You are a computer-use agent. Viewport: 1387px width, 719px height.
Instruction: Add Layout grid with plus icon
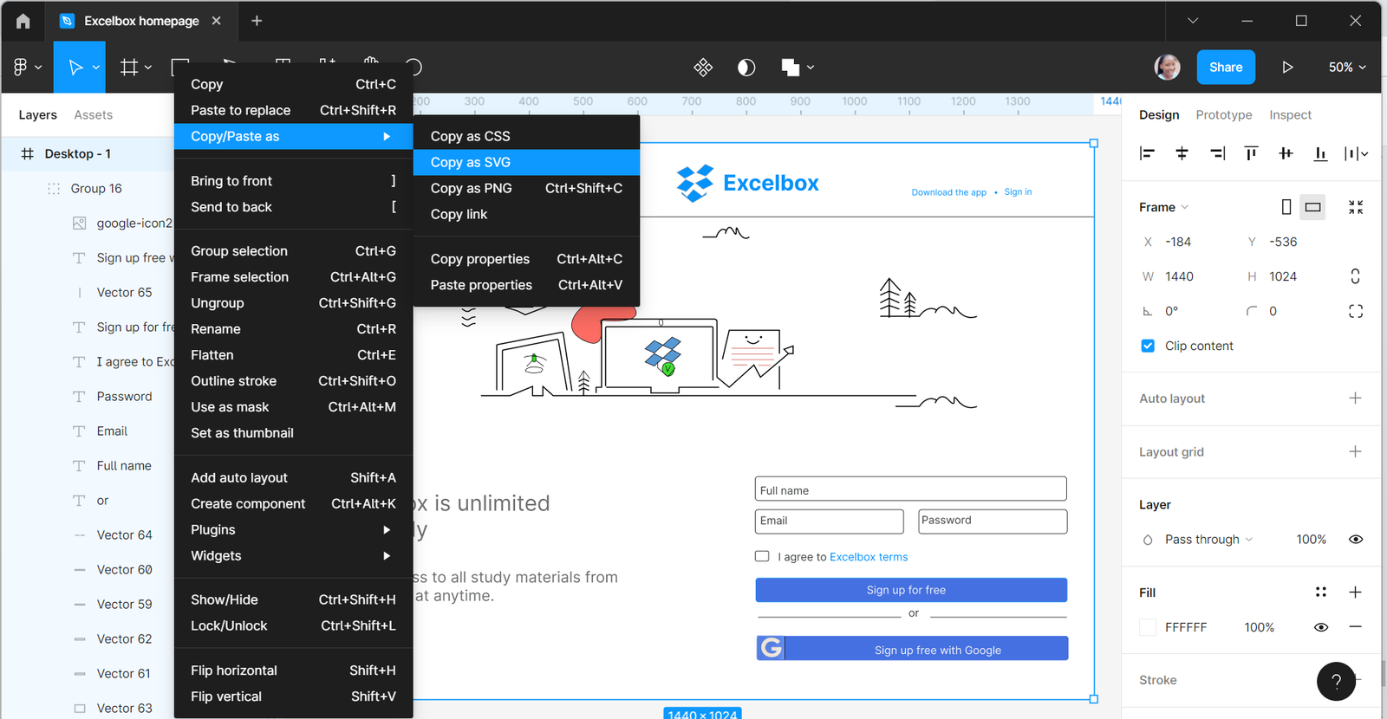1355,451
